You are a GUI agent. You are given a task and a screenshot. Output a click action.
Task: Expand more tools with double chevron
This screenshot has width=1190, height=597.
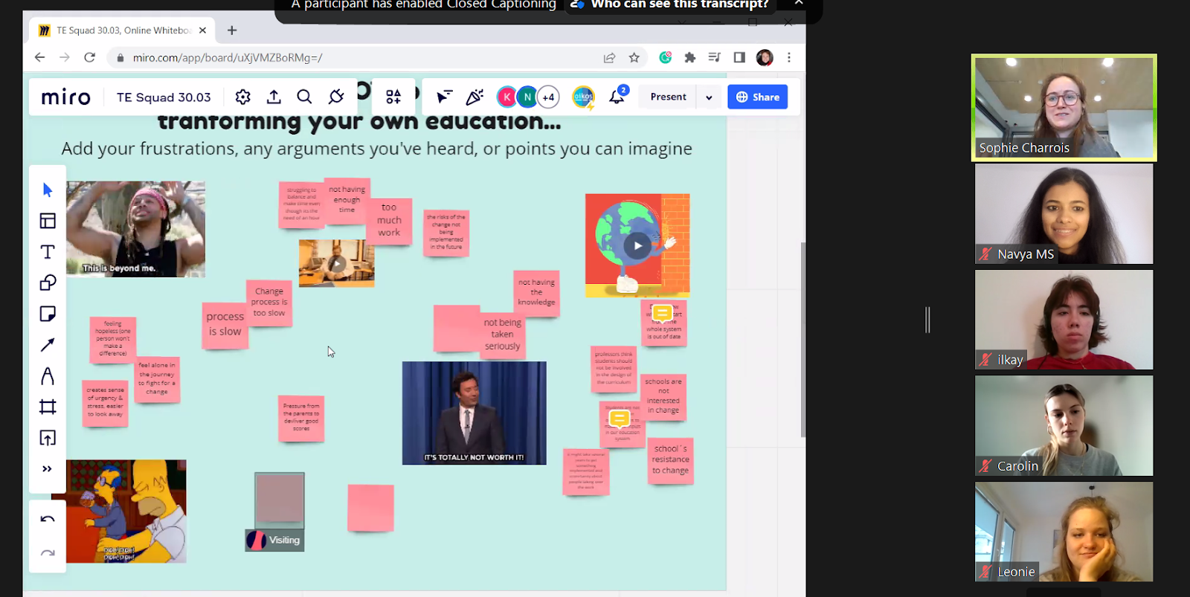pyautogui.click(x=48, y=469)
